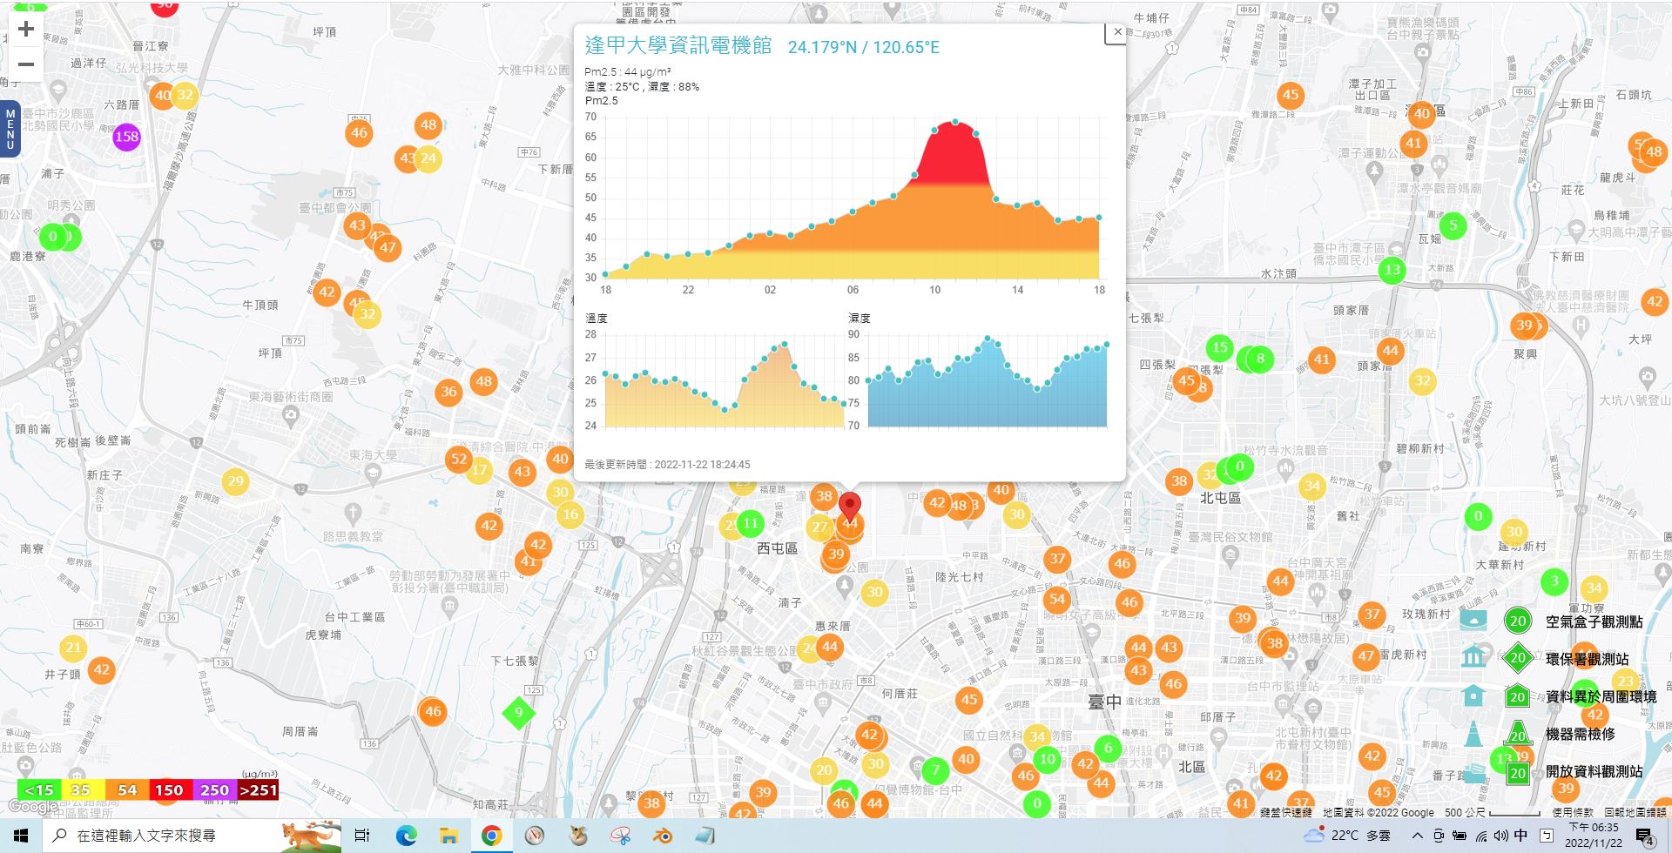This screenshot has width=1672, height=853.
Task: Open the 鍵盤快速鍵 keyboard shortcuts link
Action: click(1285, 812)
